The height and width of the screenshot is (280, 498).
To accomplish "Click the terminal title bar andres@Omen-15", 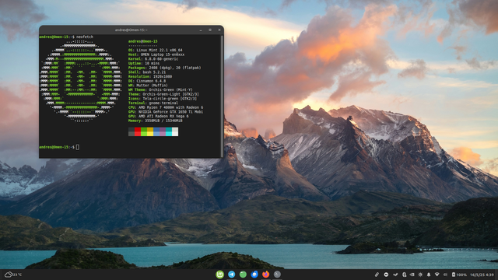I will click(x=132, y=30).
